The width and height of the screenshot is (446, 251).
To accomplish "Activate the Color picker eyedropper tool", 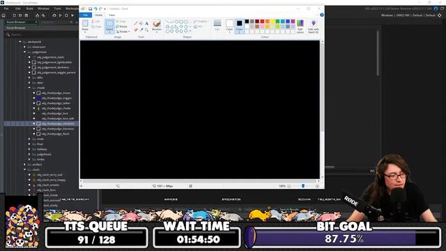I will (x=141, y=29).
